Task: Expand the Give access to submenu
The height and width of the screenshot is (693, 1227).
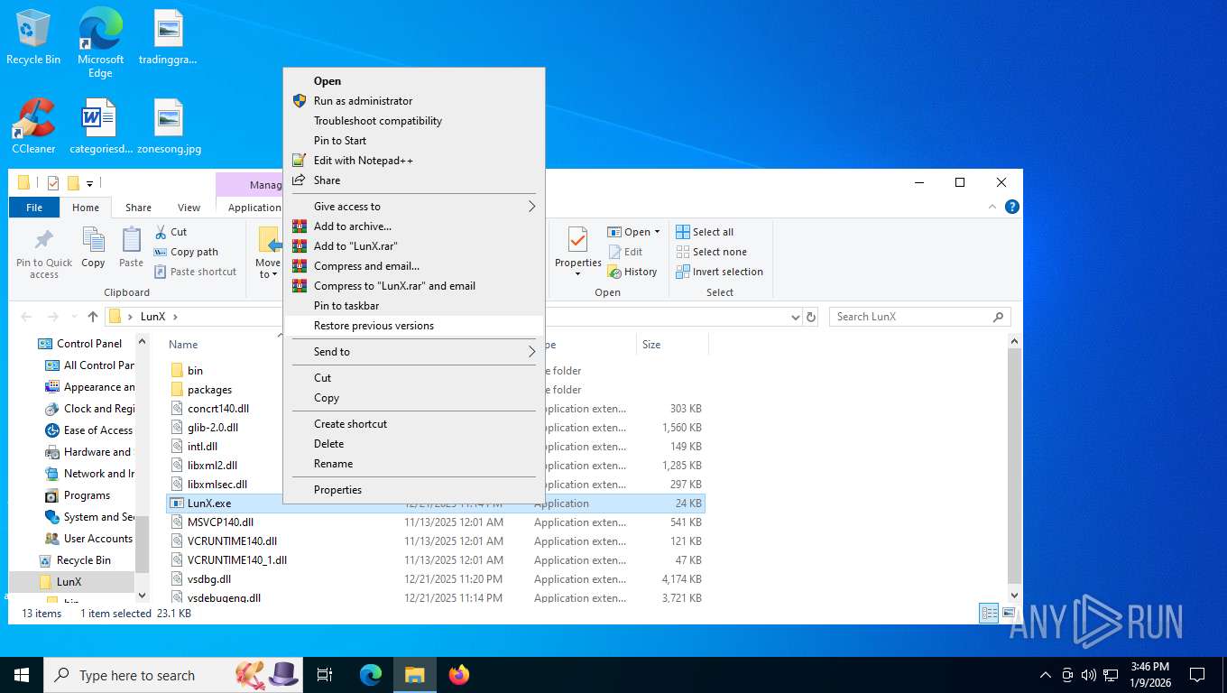Action: pos(414,207)
